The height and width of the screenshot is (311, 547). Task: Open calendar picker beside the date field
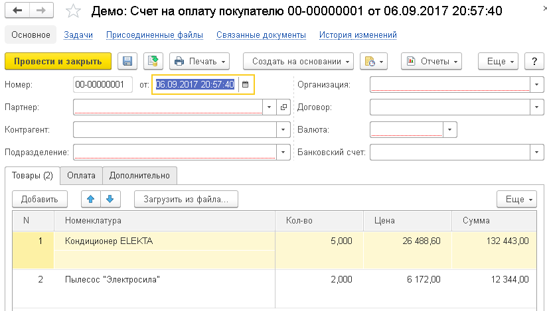click(x=245, y=84)
